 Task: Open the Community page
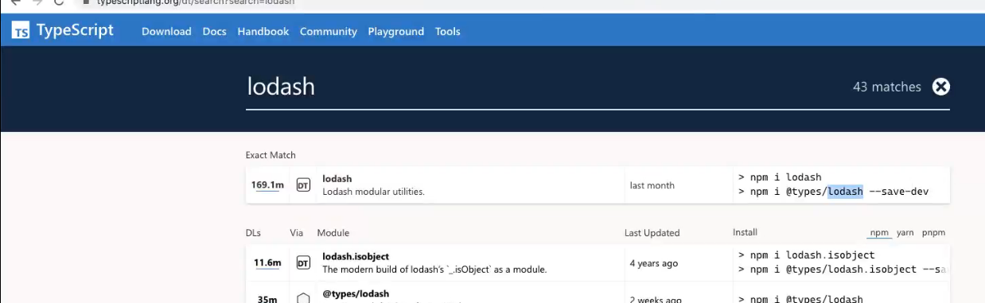(329, 32)
